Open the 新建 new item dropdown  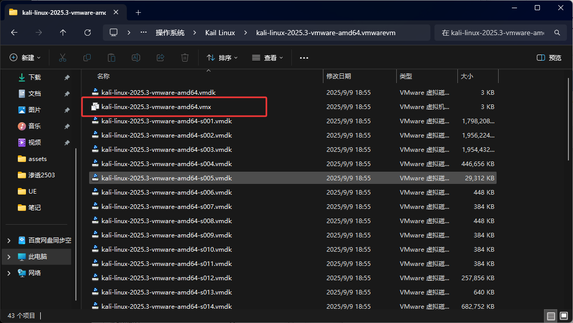(25, 58)
